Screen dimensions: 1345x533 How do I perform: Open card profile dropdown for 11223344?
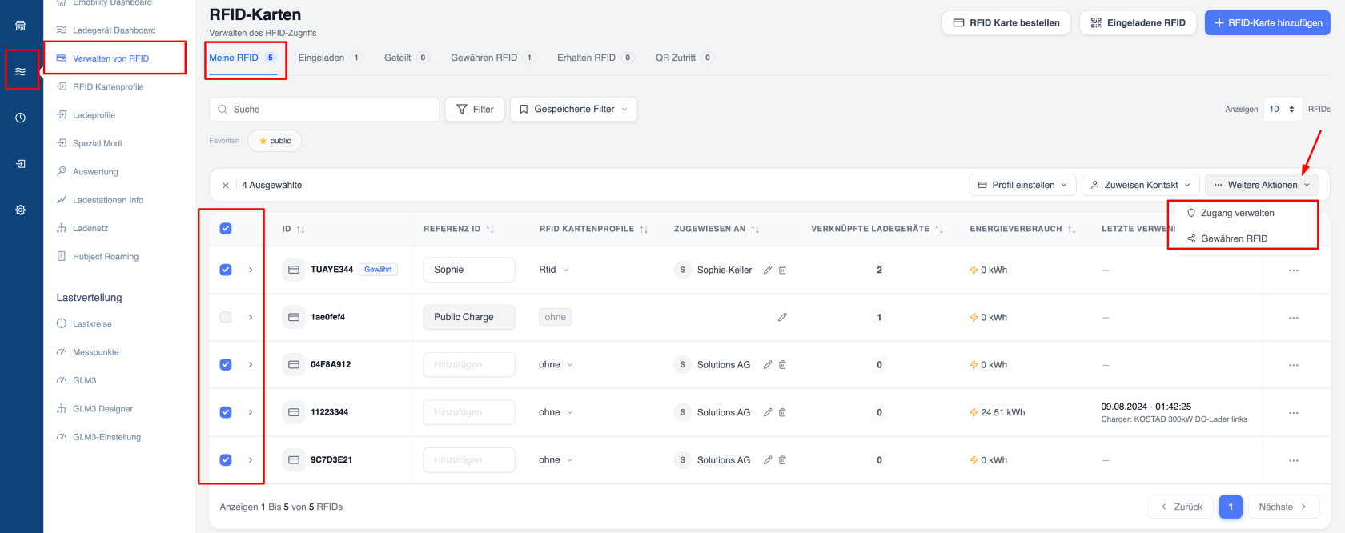pyautogui.click(x=556, y=412)
